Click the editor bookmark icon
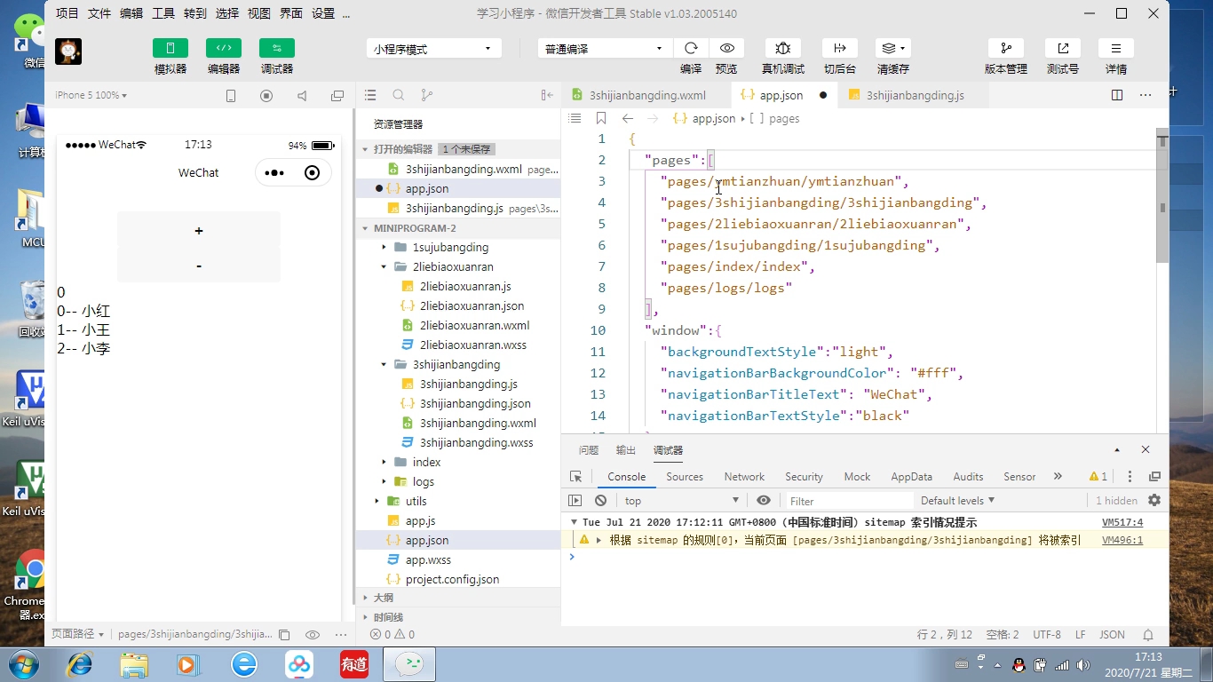 coord(601,118)
